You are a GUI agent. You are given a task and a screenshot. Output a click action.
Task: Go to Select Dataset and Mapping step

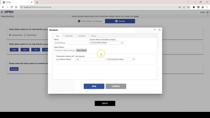pos(90,21)
